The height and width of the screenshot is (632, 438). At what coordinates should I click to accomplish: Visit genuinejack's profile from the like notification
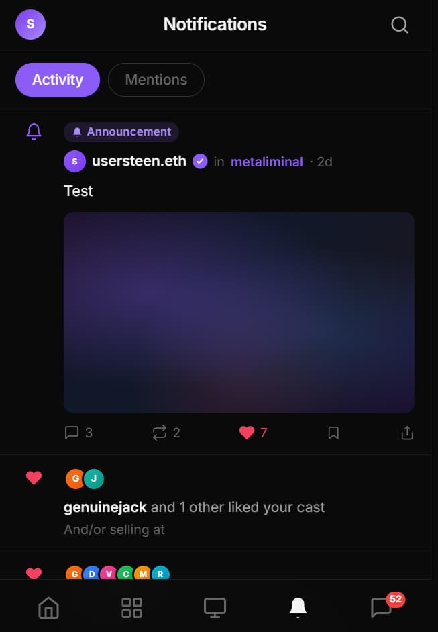click(105, 507)
